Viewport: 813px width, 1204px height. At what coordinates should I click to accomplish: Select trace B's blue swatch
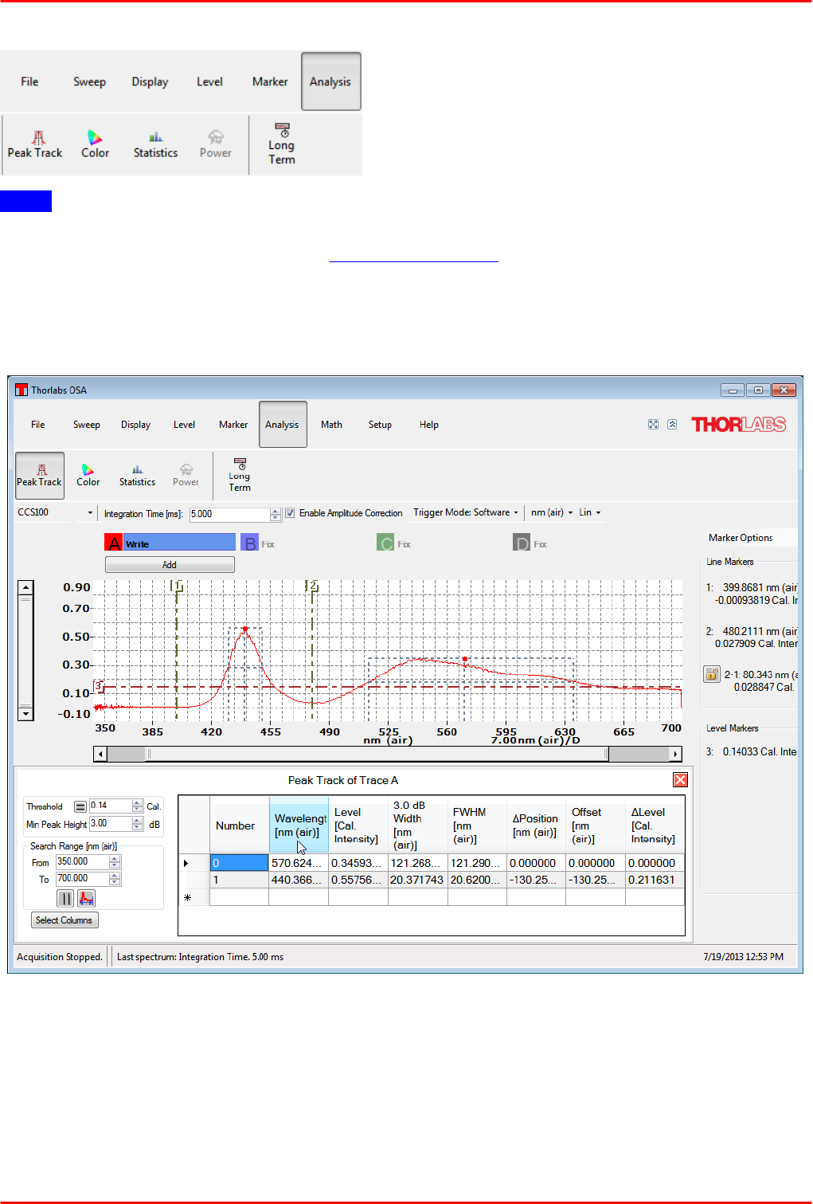click(x=249, y=543)
